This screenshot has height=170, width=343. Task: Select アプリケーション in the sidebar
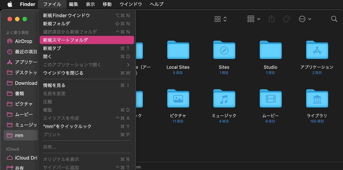[x=21, y=62]
